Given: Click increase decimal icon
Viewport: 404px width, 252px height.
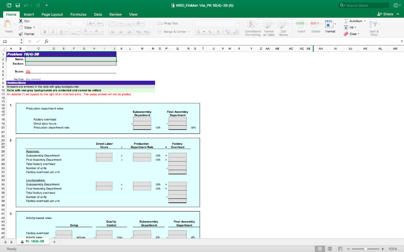Looking at the screenshot, I should 227,31.
